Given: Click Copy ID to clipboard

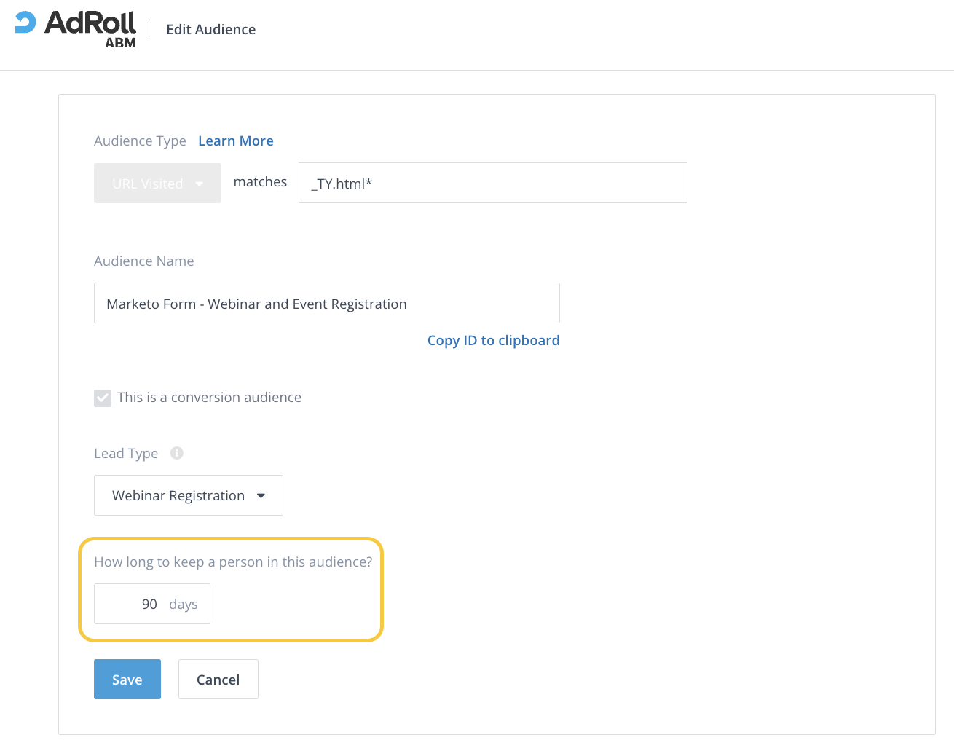Looking at the screenshot, I should coord(493,341).
